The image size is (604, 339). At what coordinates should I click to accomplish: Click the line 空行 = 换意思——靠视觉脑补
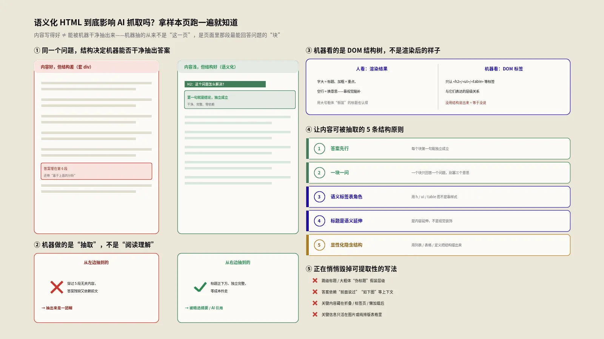coord(339,92)
